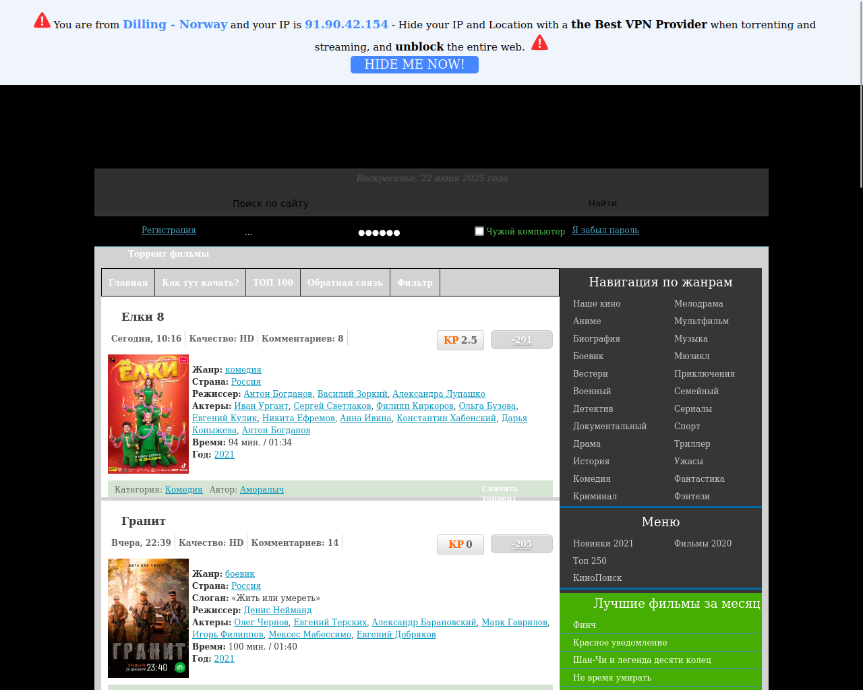Screen dimensions: 863x690
Task: Open actor Олег Чернов link
Action: click(x=261, y=622)
